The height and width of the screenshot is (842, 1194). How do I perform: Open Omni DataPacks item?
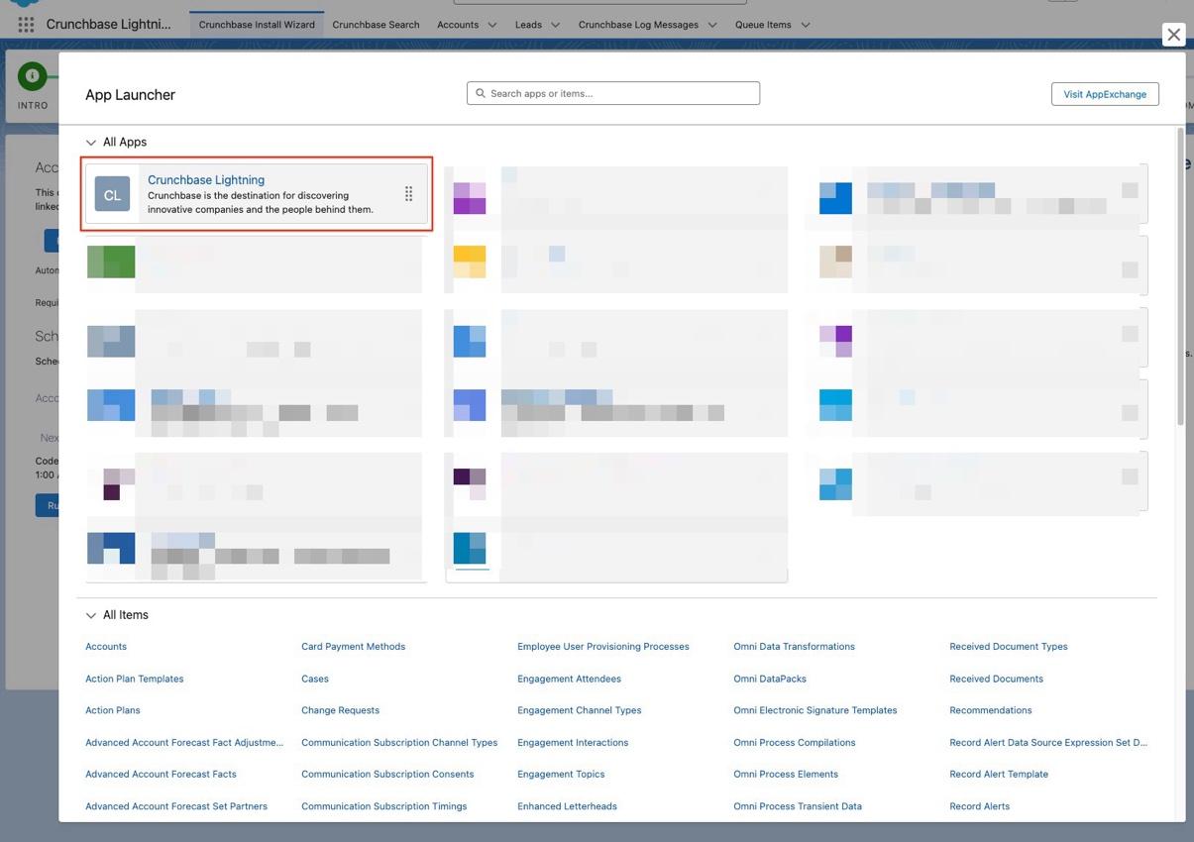[x=770, y=679]
